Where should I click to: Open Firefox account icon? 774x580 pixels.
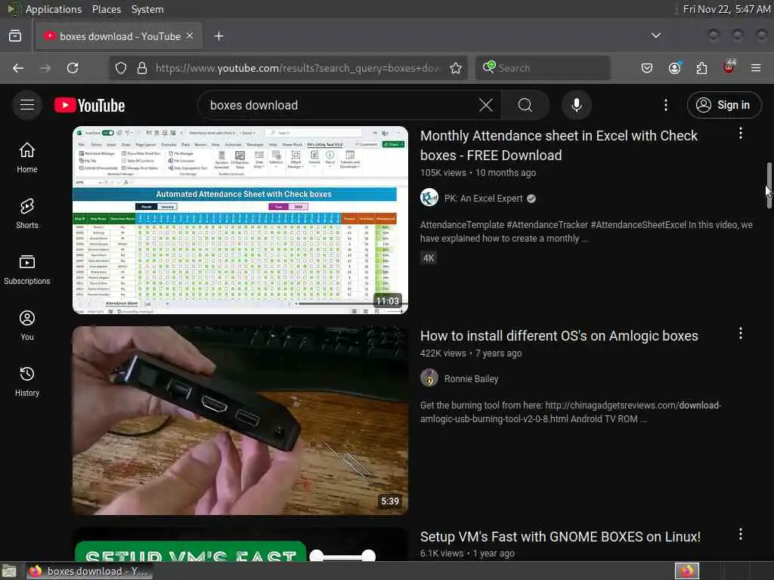click(675, 67)
